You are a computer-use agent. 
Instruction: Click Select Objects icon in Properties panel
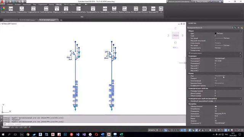pos(238,28)
